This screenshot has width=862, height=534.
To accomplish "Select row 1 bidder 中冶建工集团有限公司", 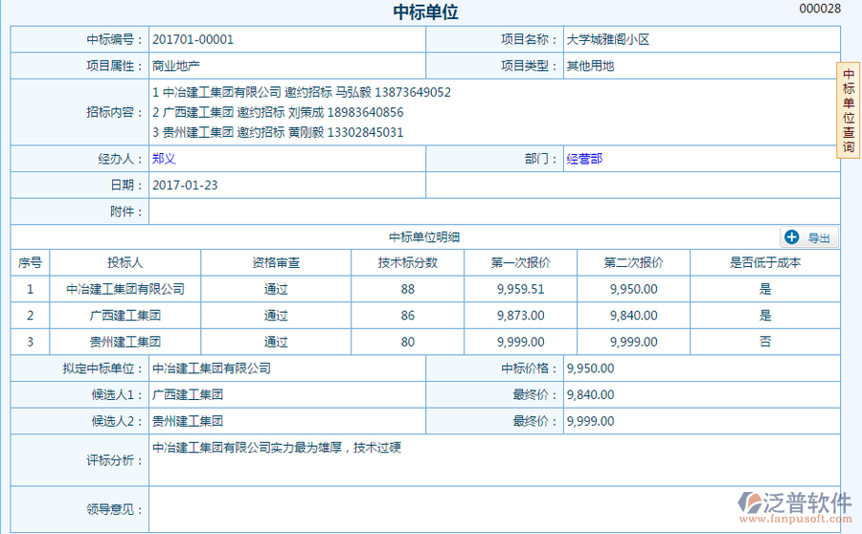I will [125, 289].
